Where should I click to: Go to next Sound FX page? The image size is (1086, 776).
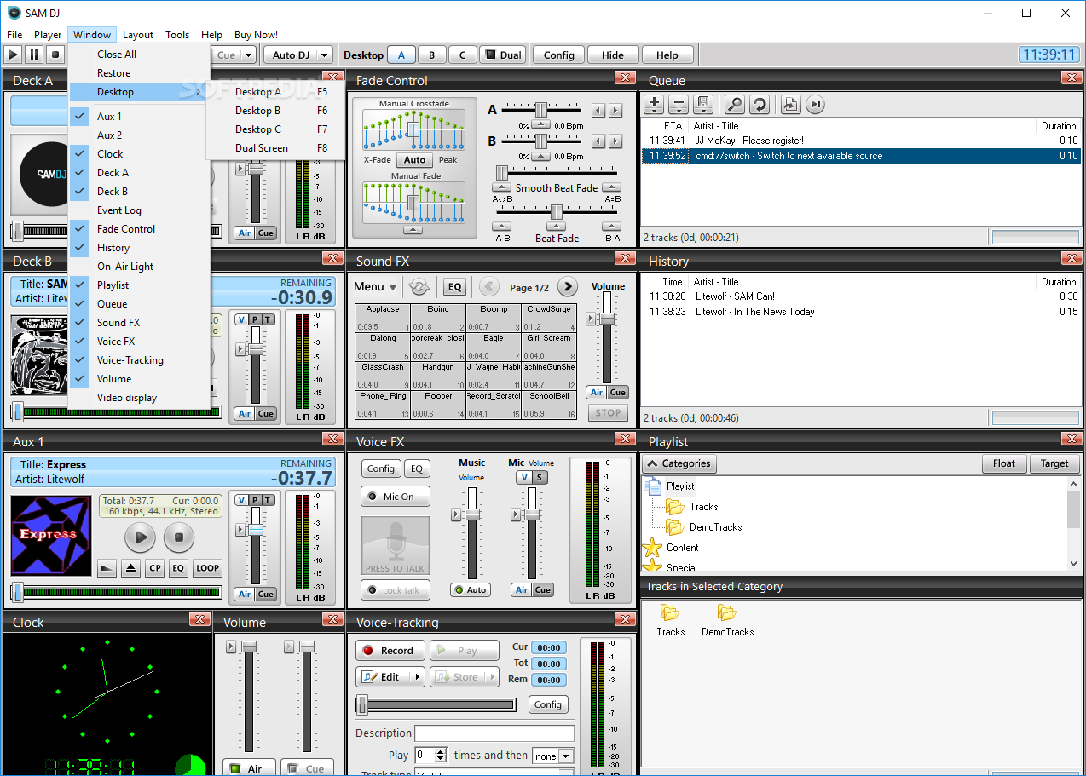(568, 287)
